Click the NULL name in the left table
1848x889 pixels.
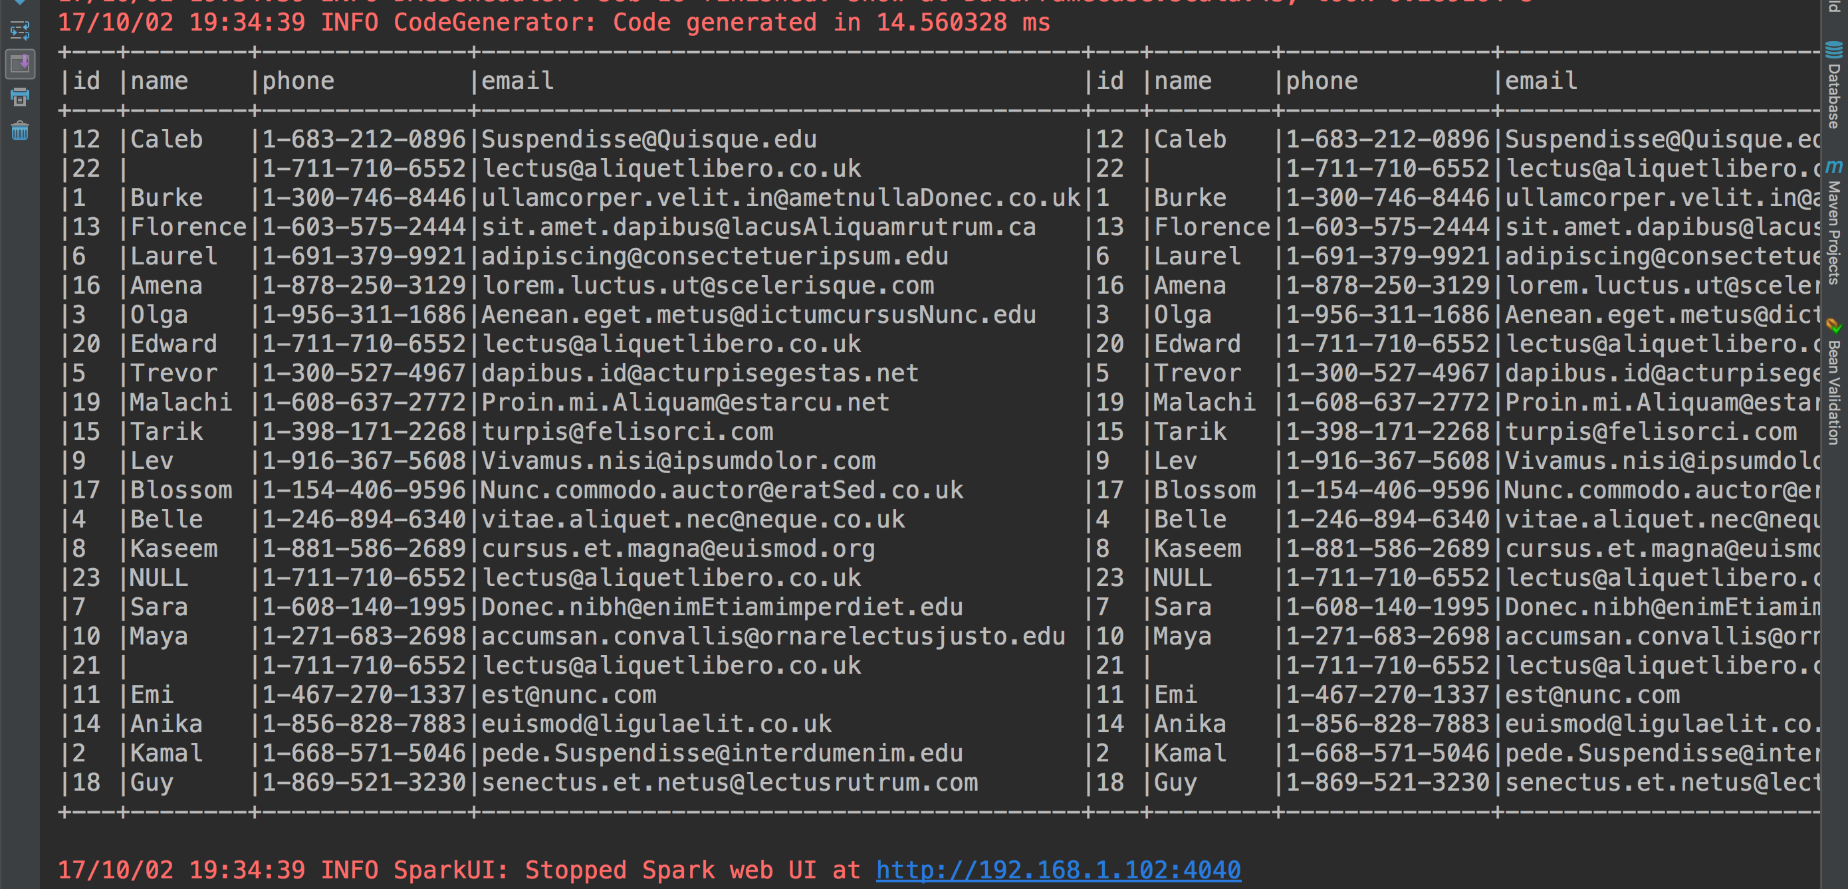coord(159,578)
